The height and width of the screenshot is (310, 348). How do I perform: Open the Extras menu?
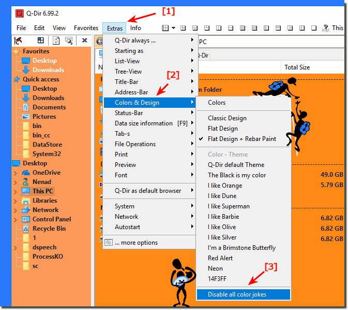pos(114,29)
